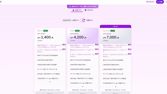Click LoRA設定を最大10個まで自由調整 row
This screenshot has height=94, width=167.
coord(83,69)
